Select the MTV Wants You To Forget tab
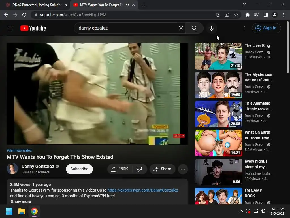 (101, 5)
